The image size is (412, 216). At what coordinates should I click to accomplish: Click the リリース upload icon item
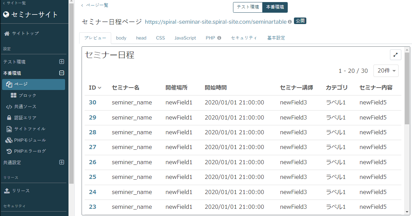click(7, 191)
